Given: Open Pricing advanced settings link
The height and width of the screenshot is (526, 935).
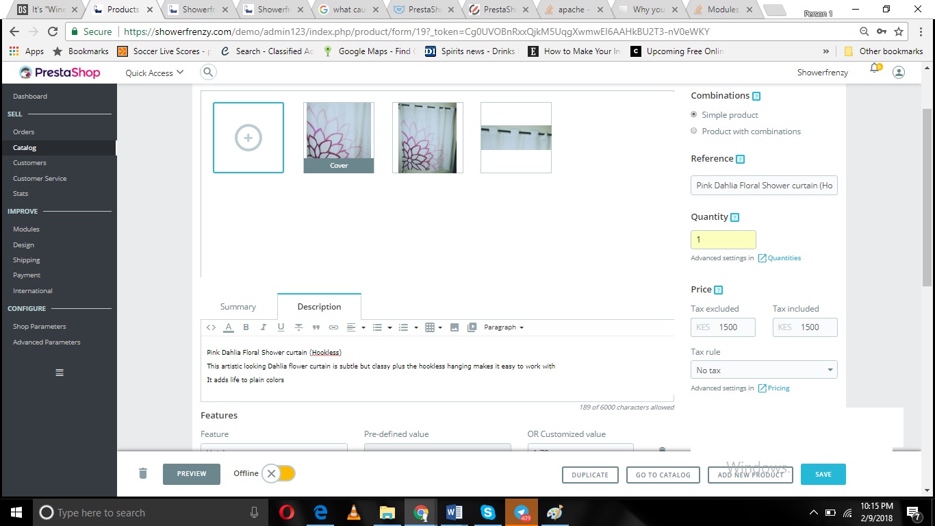Looking at the screenshot, I should (773, 388).
